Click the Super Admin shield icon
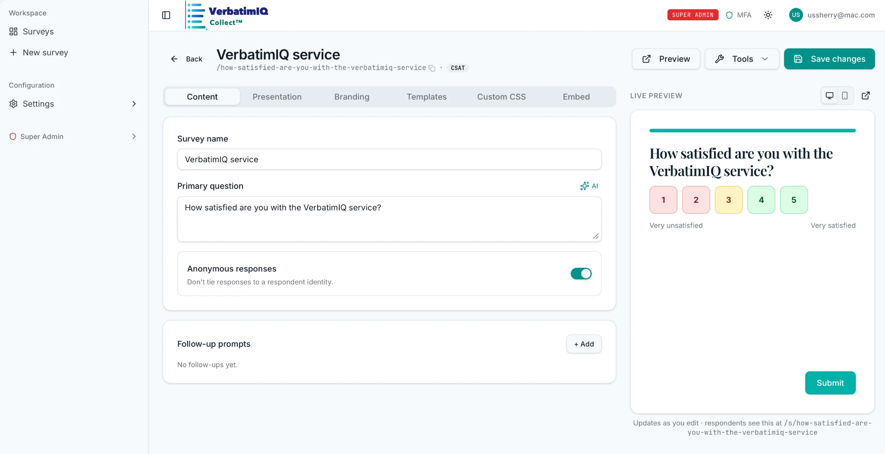Screen dimensions: 885x454 pyautogui.click(x=13, y=136)
